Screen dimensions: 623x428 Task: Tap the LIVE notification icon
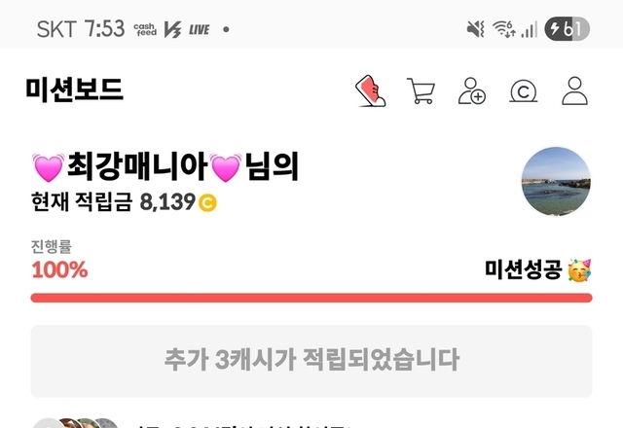pos(199,29)
